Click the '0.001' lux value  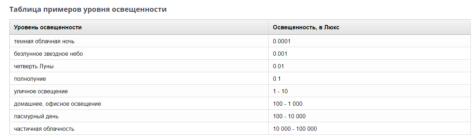pos(280,54)
